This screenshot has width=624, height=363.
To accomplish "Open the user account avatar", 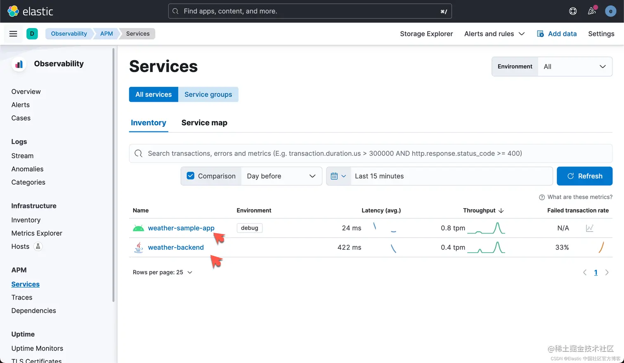I will pos(610,11).
